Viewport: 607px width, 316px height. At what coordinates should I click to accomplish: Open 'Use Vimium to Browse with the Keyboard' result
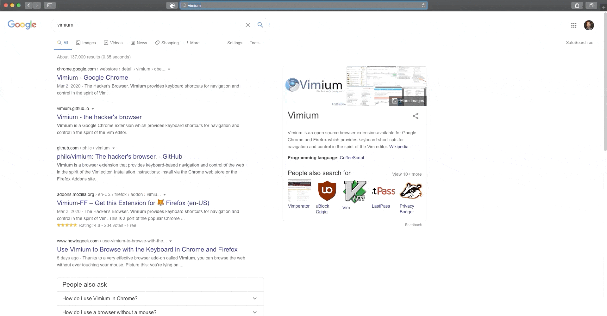click(x=147, y=249)
